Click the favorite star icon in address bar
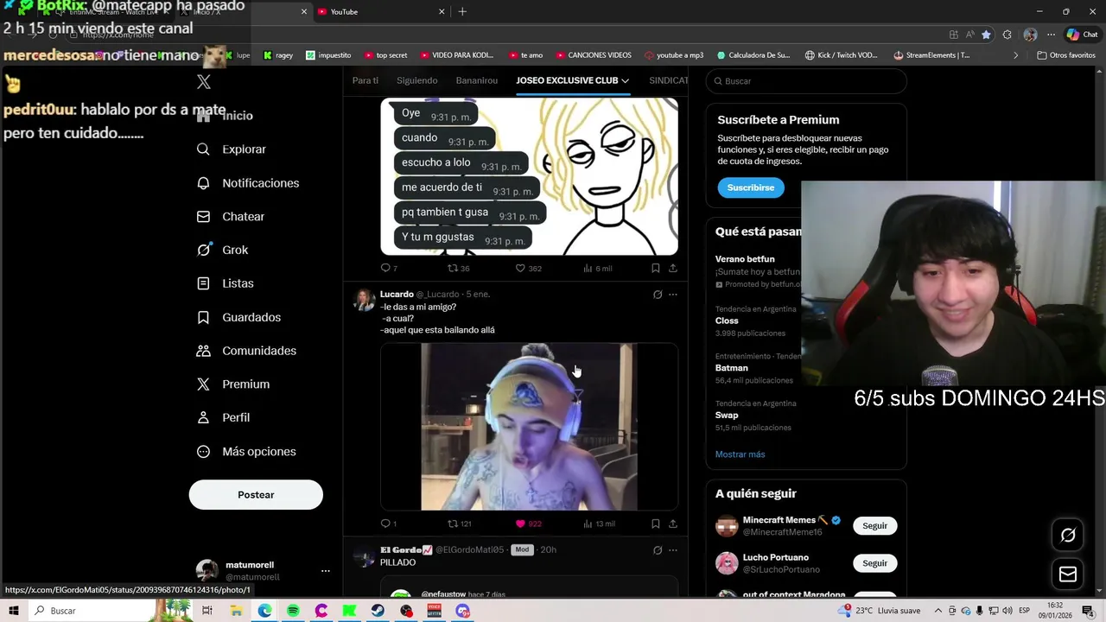1106x622 pixels. coord(986,35)
